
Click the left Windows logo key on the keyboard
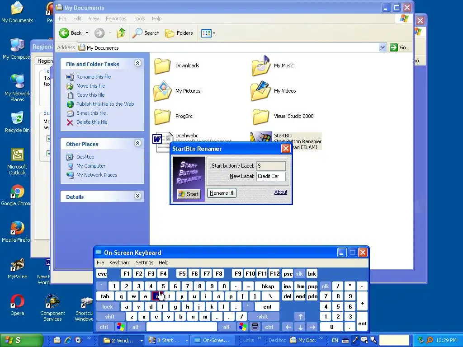(120, 327)
